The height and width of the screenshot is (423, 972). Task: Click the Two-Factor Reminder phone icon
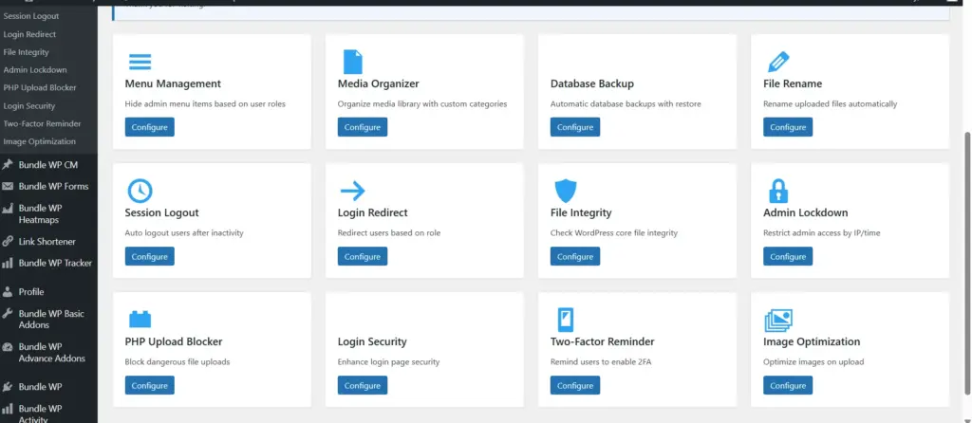[566, 320]
